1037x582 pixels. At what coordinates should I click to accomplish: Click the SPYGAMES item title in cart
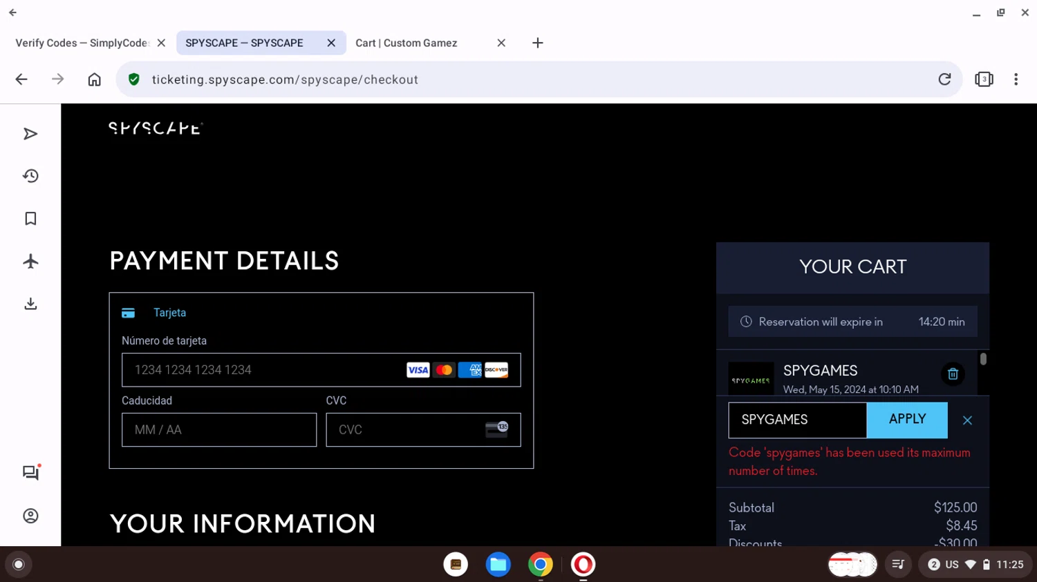pos(820,371)
